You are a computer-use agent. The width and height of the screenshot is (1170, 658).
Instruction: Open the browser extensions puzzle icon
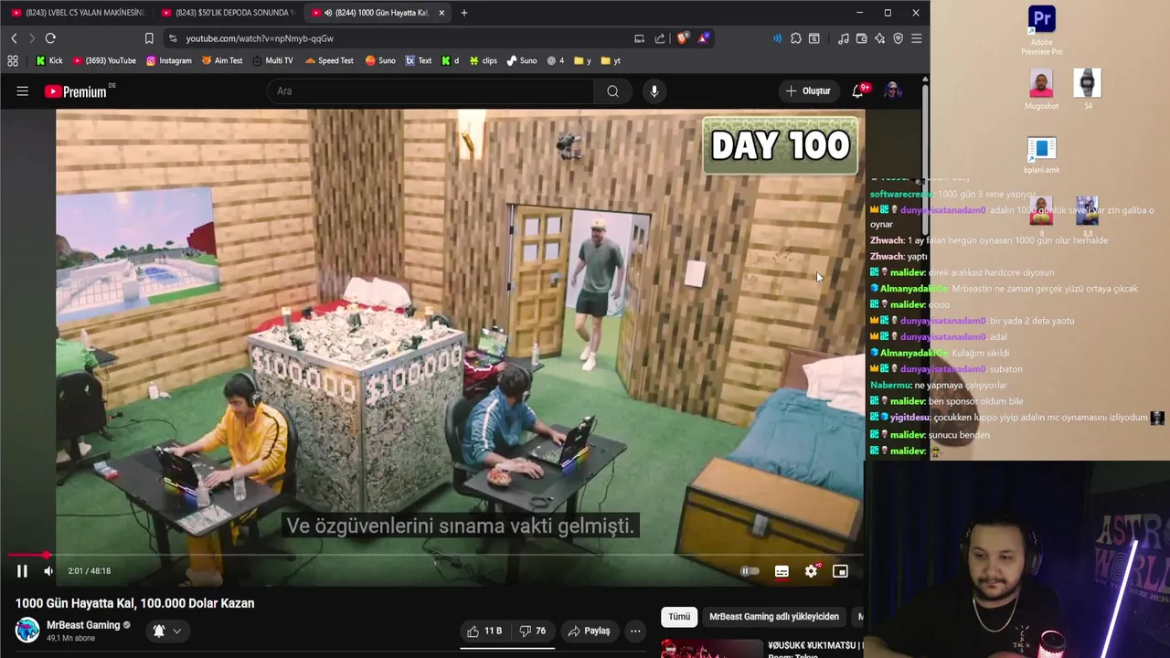pyautogui.click(x=796, y=38)
